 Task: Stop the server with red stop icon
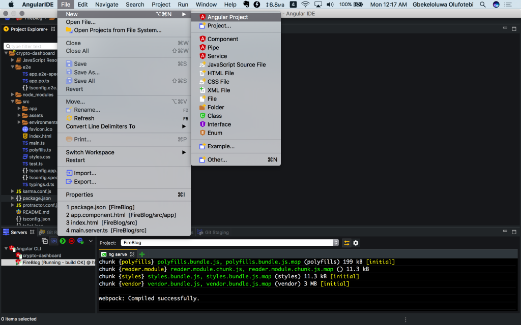(71, 241)
